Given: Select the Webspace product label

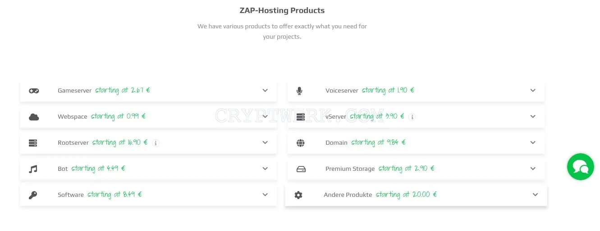Looking at the screenshot, I should (73, 117).
